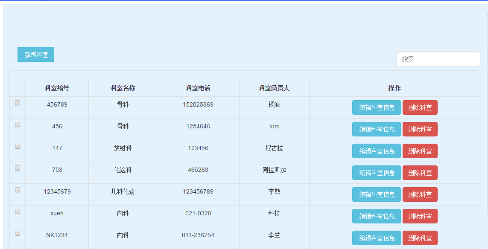
Task: Remove the 儿科化验 department
Action: click(420, 194)
